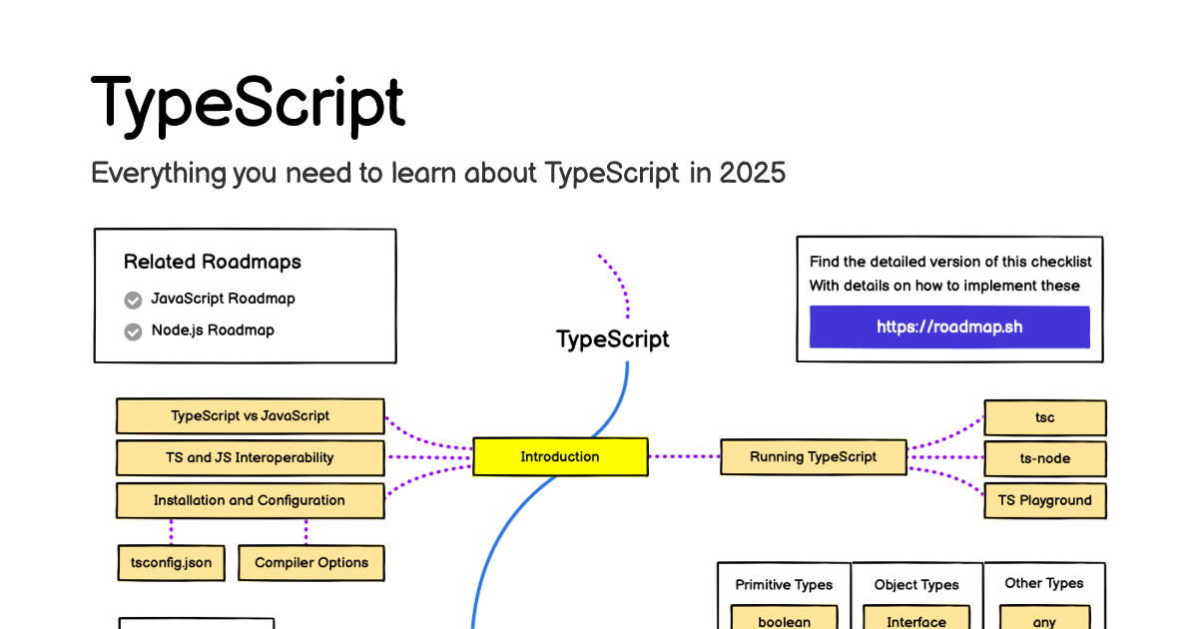Open the JavaScript Roadmap link
This screenshot has height=629, width=1198.
(x=223, y=299)
